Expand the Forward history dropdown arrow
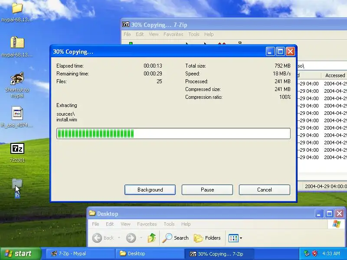Screen dimensions: 347x260 pos(141,238)
